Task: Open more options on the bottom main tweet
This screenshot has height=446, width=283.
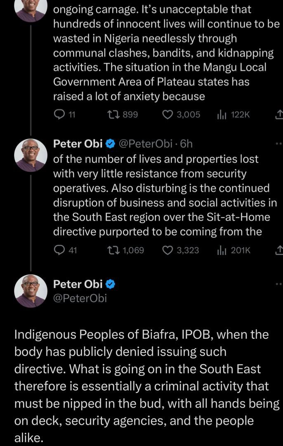Action: [x=279, y=284]
